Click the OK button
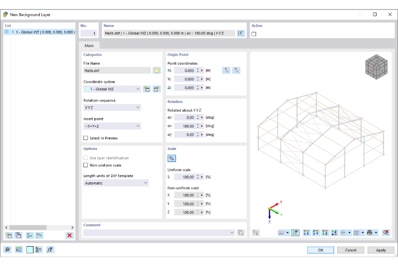 (x=320, y=250)
